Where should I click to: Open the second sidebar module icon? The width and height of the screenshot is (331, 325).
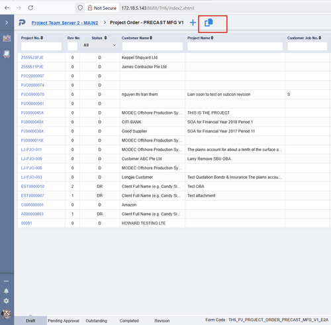pos(7,54)
